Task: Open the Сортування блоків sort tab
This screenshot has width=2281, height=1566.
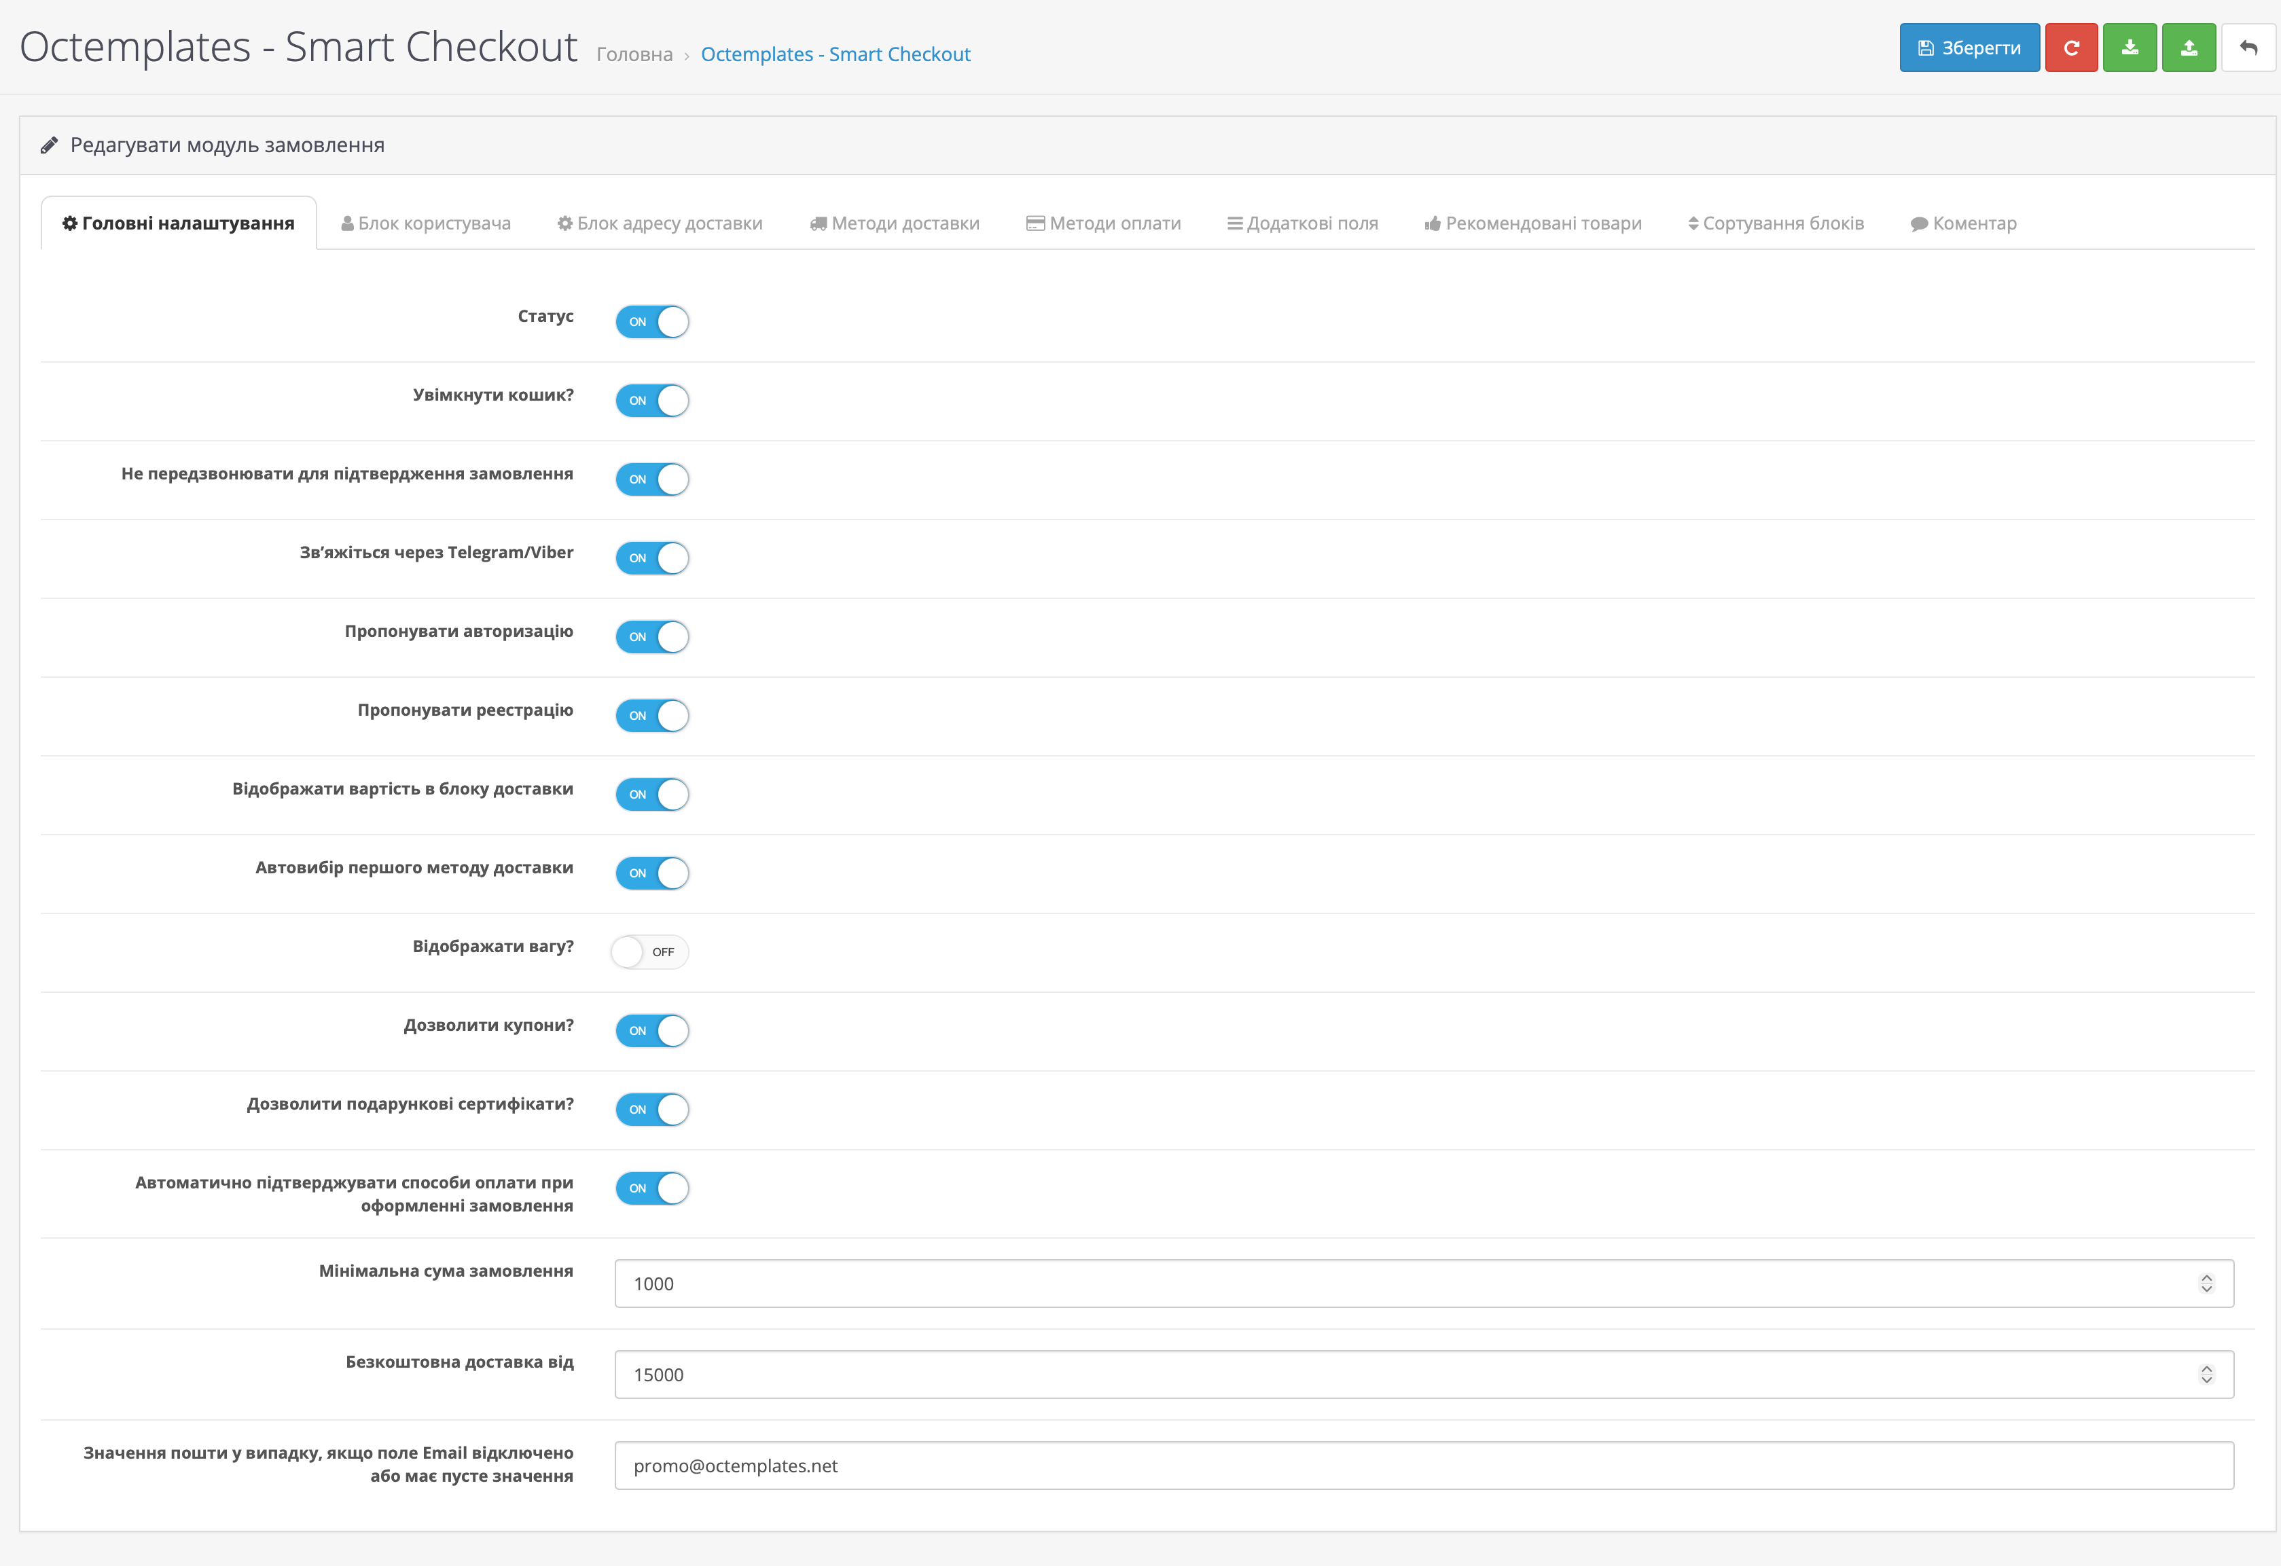Action: coord(1776,223)
